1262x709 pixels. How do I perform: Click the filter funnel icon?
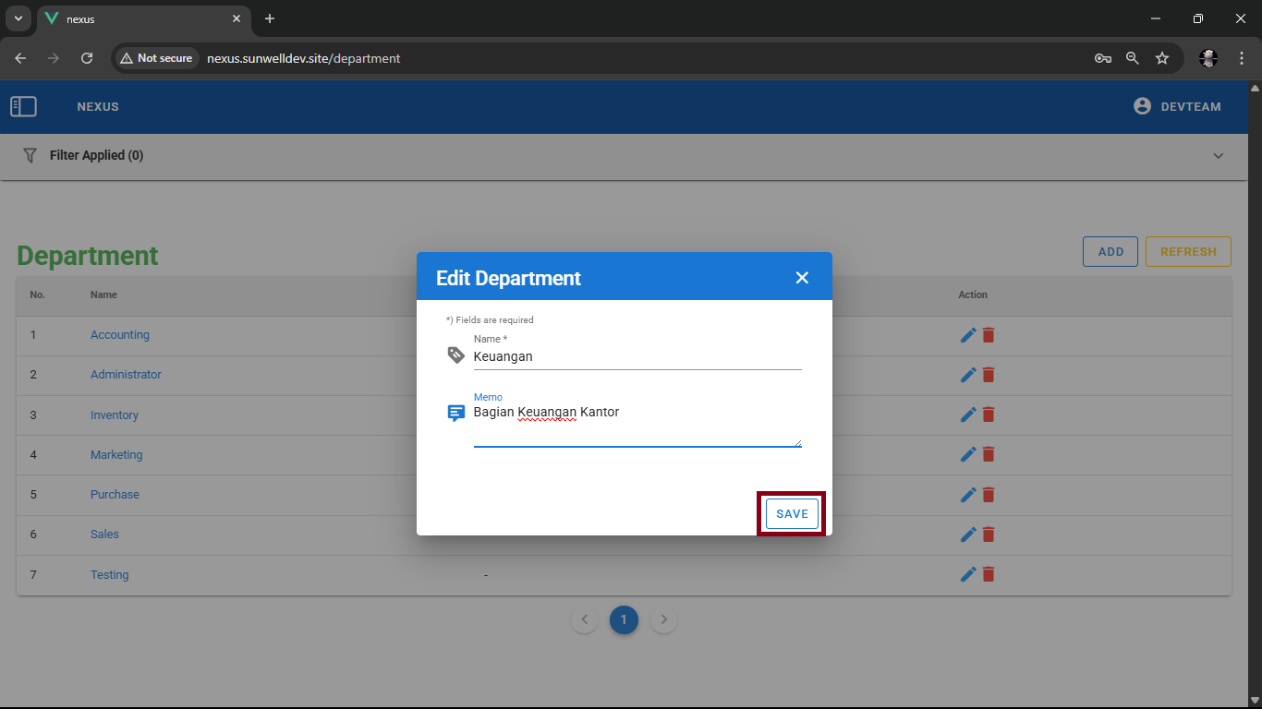(x=30, y=155)
